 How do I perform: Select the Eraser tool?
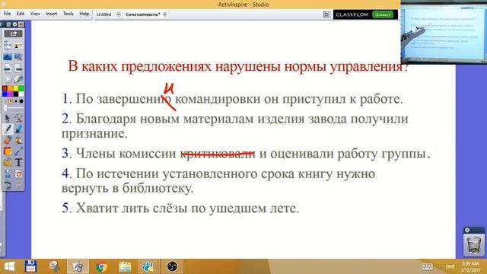(x=8, y=140)
